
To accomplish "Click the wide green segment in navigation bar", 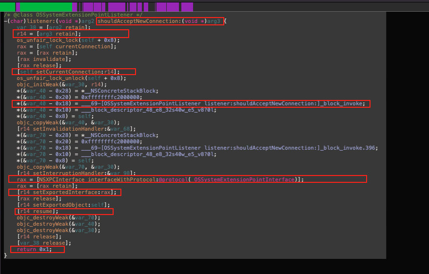I will [x=46, y=7].
